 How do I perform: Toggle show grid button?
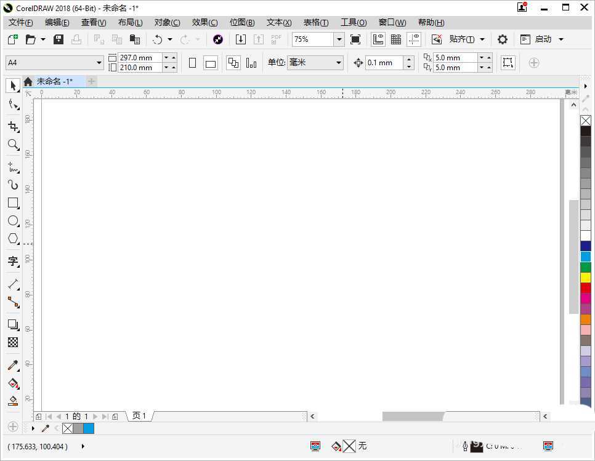pos(396,39)
